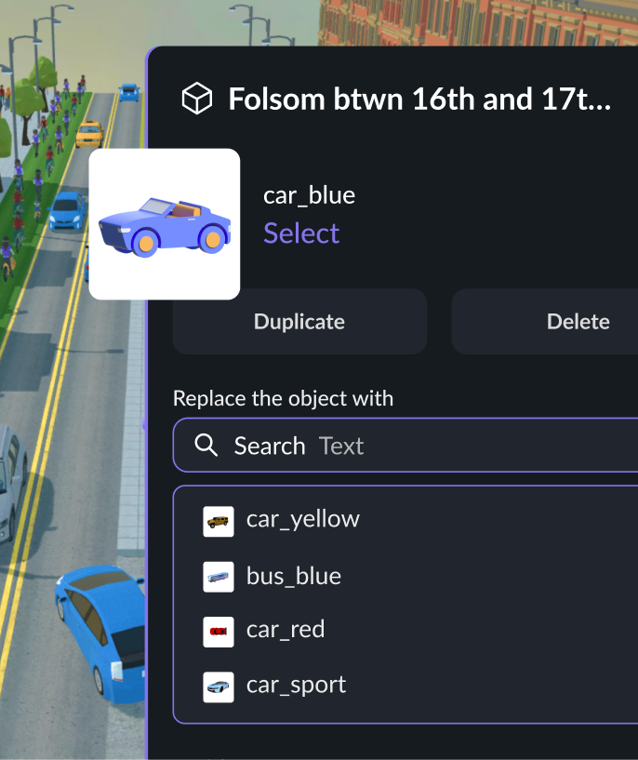Screen dimensions: 638x760
Task: Click the car_blue object name label
Action: [x=309, y=195]
